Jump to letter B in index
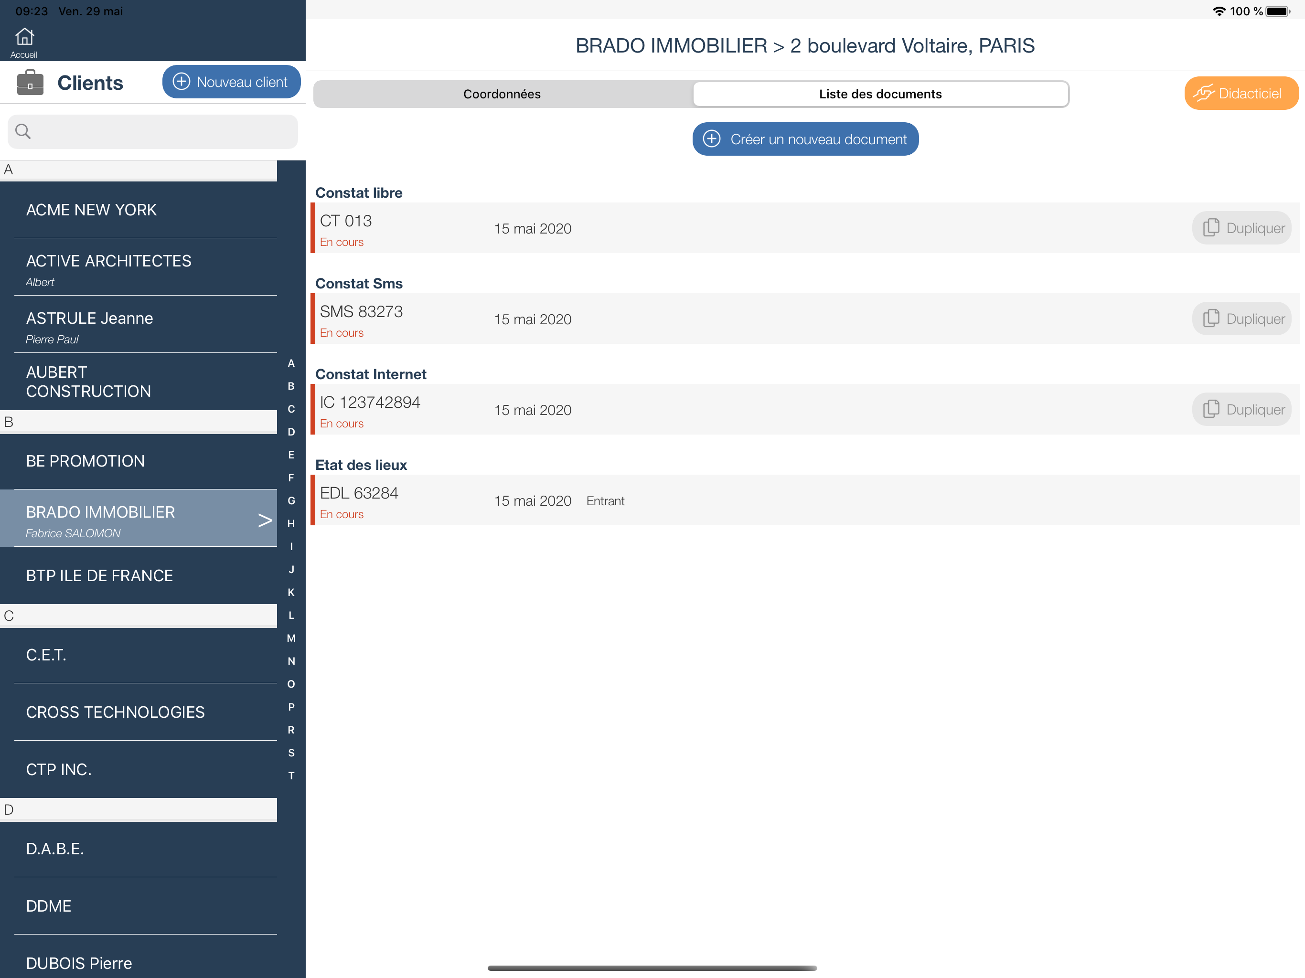Viewport: 1305px width, 978px height. pos(291,386)
